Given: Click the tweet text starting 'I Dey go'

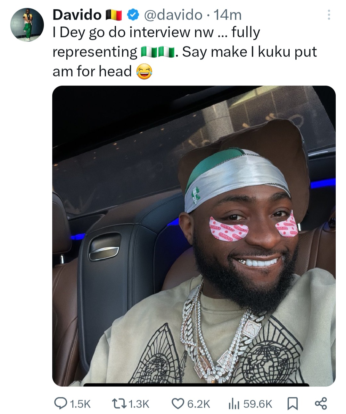Looking at the screenshot, I should point(185,52).
